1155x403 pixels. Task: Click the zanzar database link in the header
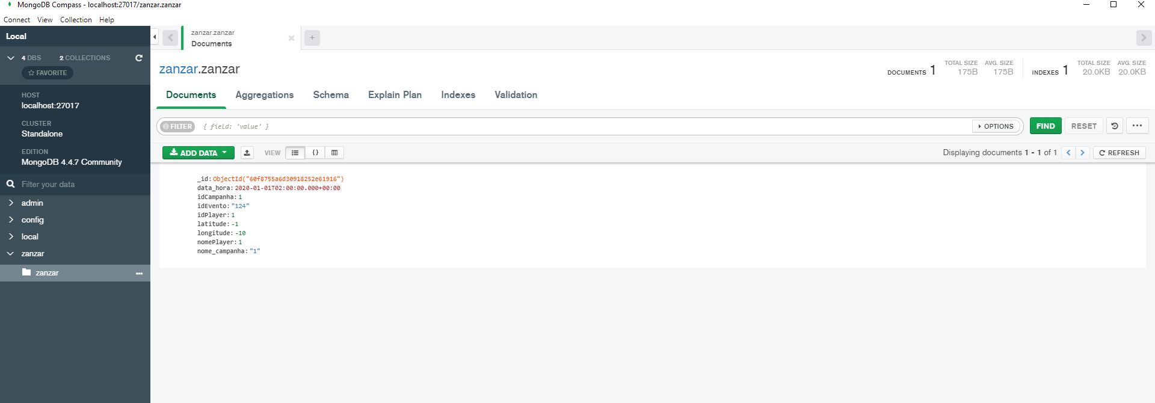[x=178, y=69]
